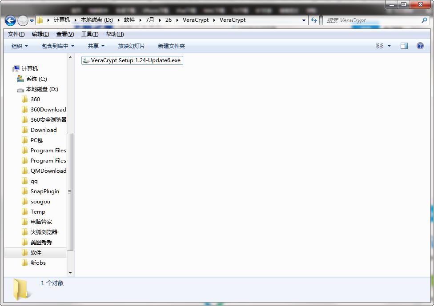Click the 360Download folder label

(48, 109)
